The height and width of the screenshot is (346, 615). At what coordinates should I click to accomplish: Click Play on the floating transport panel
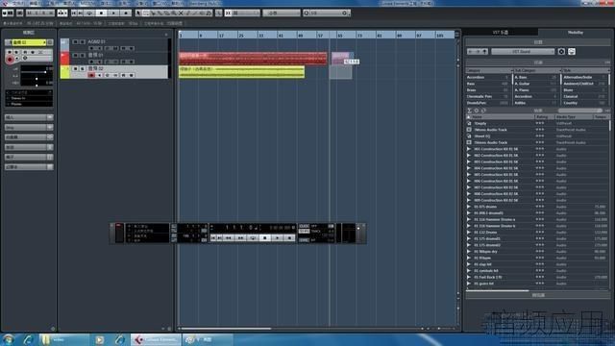278,237
